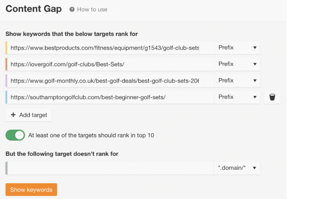Click the empty doesn't-rank-for target field
This screenshot has height=199, width=319.
coord(110,168)
